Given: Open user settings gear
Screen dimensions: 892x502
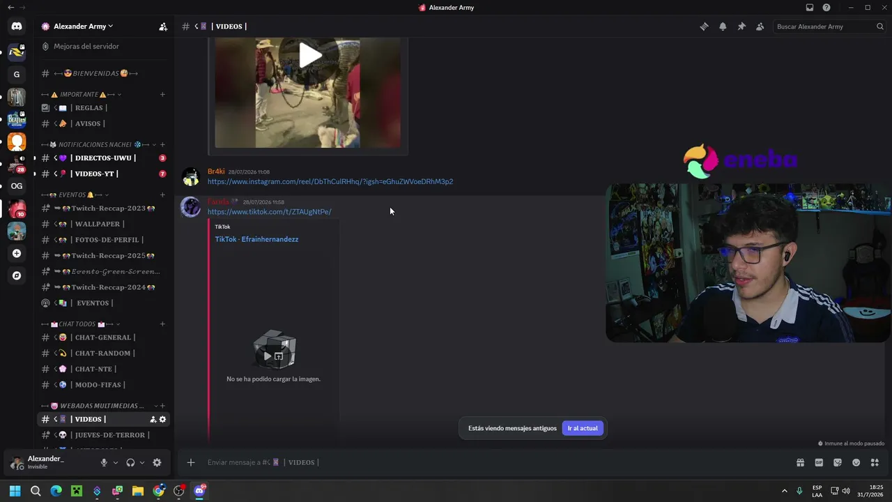Looking at the screenshot, I should click(x=157, y=462).
